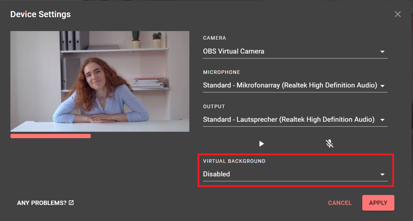Click the MICROPHONE section label
This screenshot has height=221, width=413.
(222, 72)
